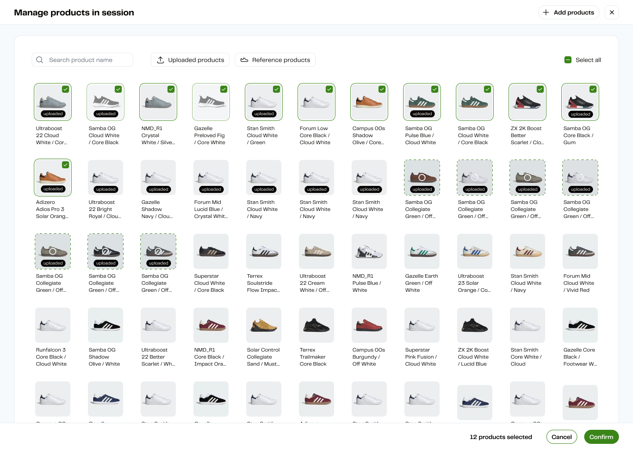Click the Campus 00s Burgundy / Off White name
This screenshot has height=450, width=633.
tap(368, 357)
